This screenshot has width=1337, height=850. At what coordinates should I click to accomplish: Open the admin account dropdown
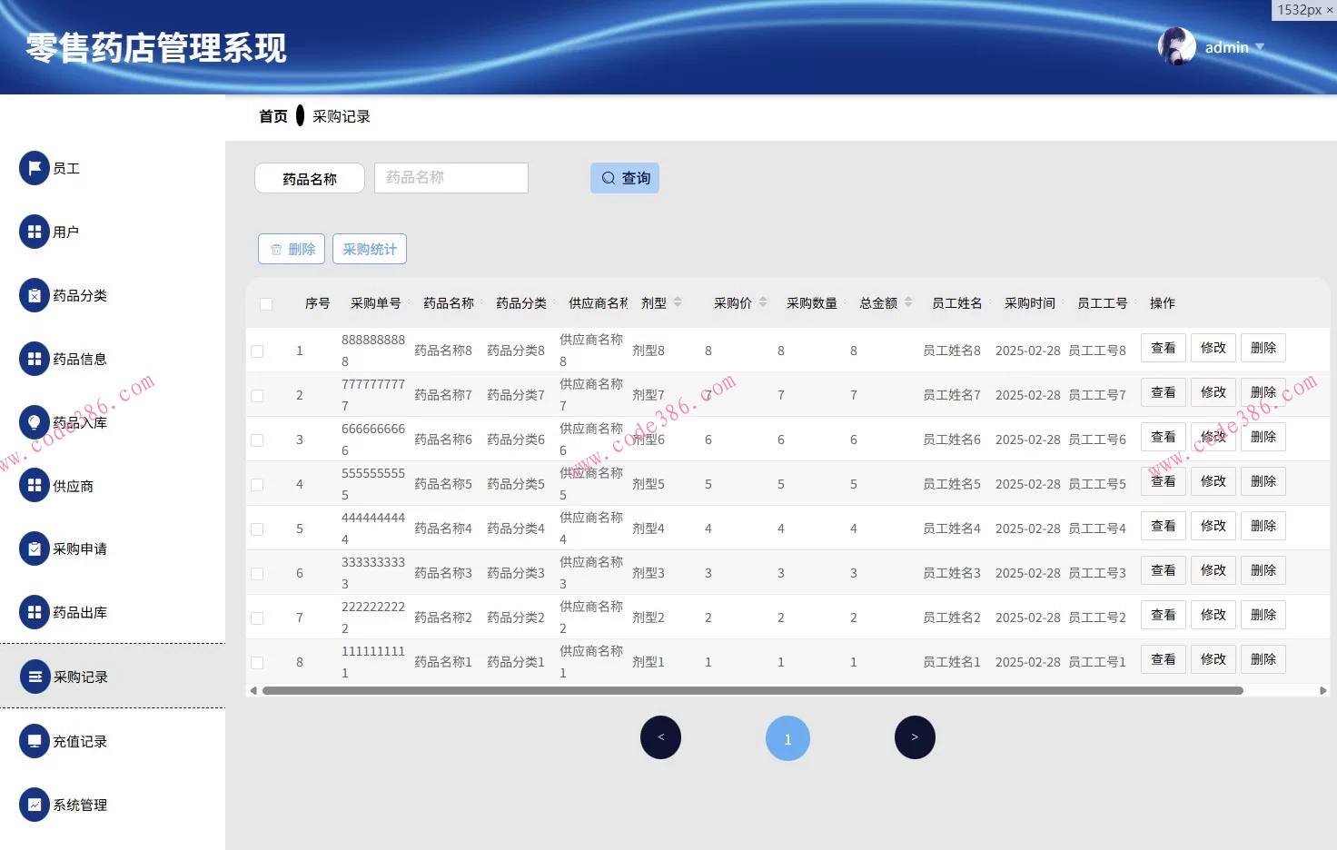click(1227, 46)
